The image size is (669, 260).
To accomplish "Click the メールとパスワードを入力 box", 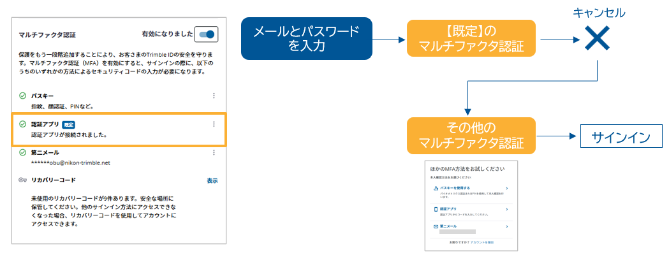I will click(x=305, y=39).
